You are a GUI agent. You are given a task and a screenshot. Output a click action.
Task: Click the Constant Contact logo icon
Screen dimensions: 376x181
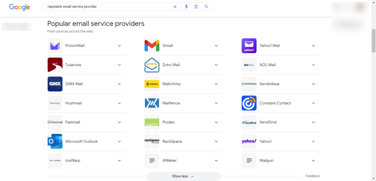click(249, 103)
